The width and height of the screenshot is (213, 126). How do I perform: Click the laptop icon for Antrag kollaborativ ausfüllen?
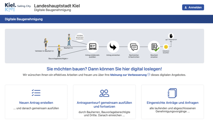[93, 46]
